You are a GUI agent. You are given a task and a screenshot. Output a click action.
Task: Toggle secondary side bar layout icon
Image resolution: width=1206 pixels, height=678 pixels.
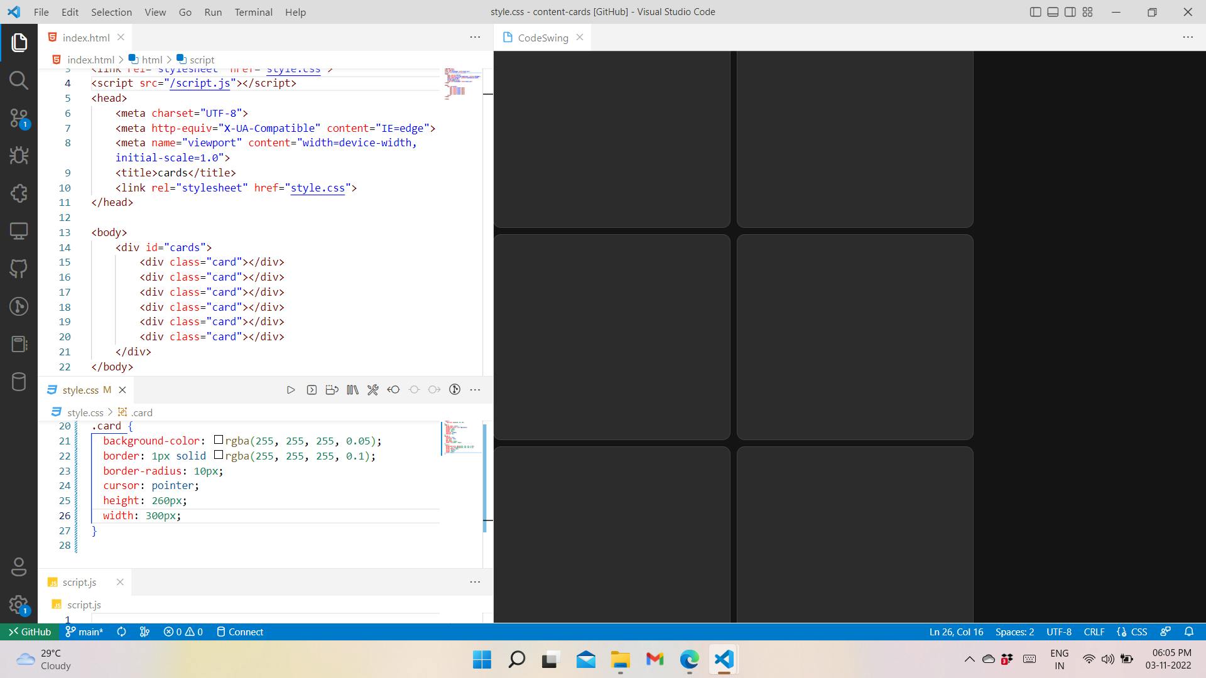(1070, 12)
